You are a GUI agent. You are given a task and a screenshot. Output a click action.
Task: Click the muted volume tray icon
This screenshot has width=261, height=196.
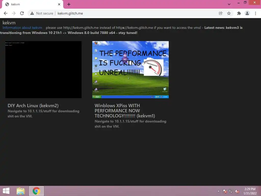click(x=237, y=191)
